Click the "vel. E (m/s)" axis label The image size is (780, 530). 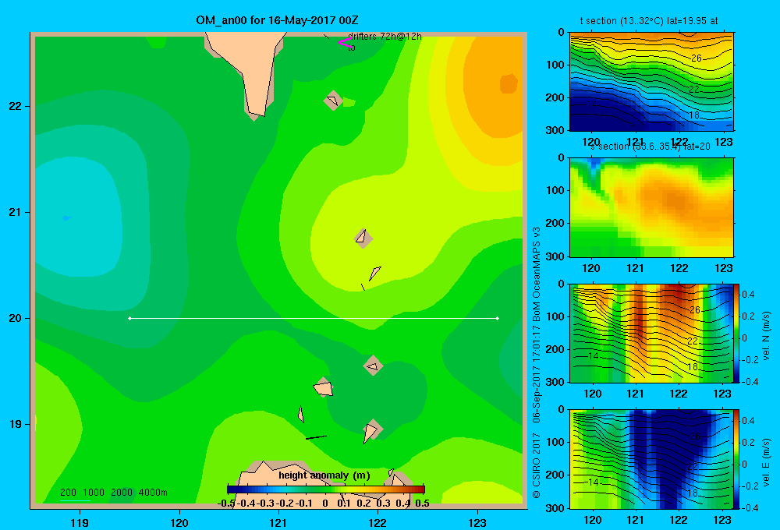(x=766, y=462)
